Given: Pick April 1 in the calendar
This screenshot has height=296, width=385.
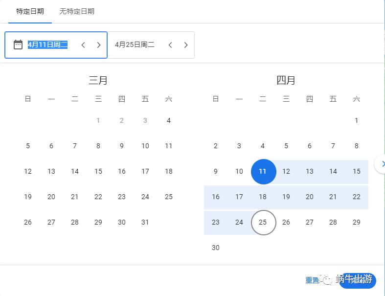Looking at the screenshot, I should [x=357, y=120].
